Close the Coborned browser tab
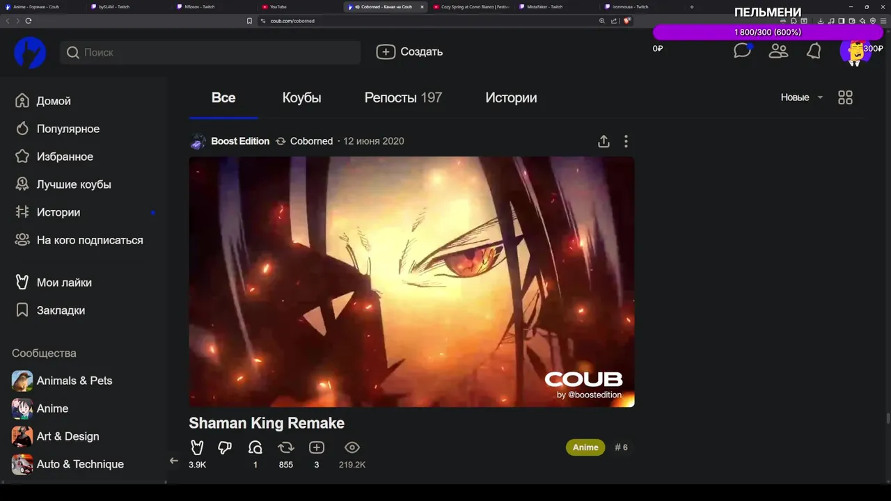The width and height of the screenshot is (891, 501). point(422,7)
